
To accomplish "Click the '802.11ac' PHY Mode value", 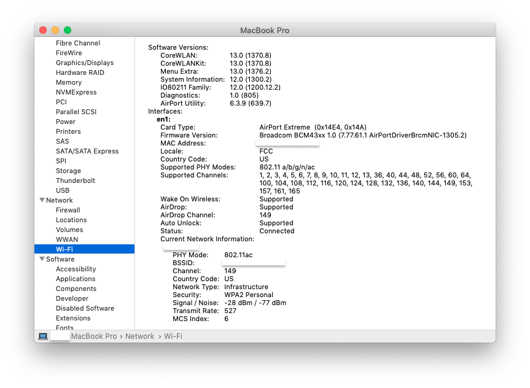I will click(238, 255).
